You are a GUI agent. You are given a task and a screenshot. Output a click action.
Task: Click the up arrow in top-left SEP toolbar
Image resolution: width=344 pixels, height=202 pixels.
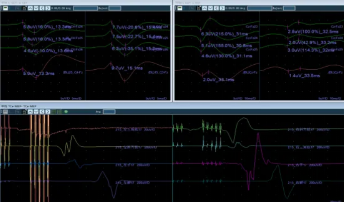[x=30, y=8]
